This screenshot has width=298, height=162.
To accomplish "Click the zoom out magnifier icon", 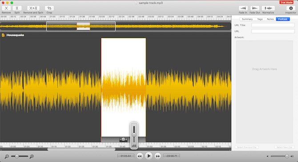I will point(7,156).
